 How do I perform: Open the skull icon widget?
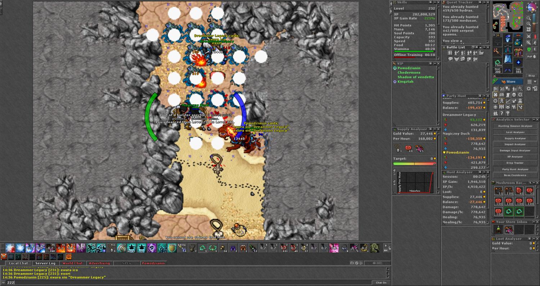[x=513, y=95]
